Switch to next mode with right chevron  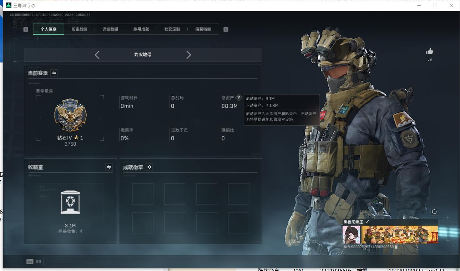pyautogui.click(x=188, y=55)
